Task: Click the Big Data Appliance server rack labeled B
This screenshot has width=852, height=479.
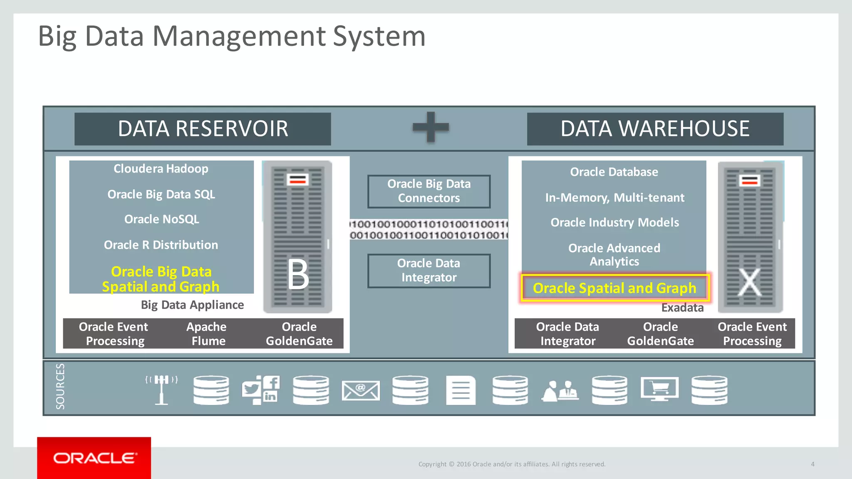Action: (x=297, y=237)
